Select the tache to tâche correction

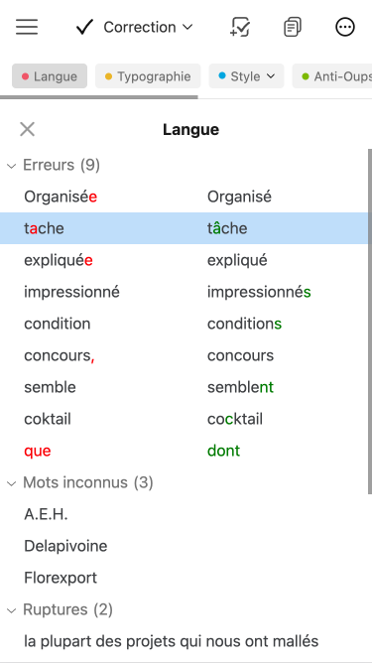[x=184, y=228]
